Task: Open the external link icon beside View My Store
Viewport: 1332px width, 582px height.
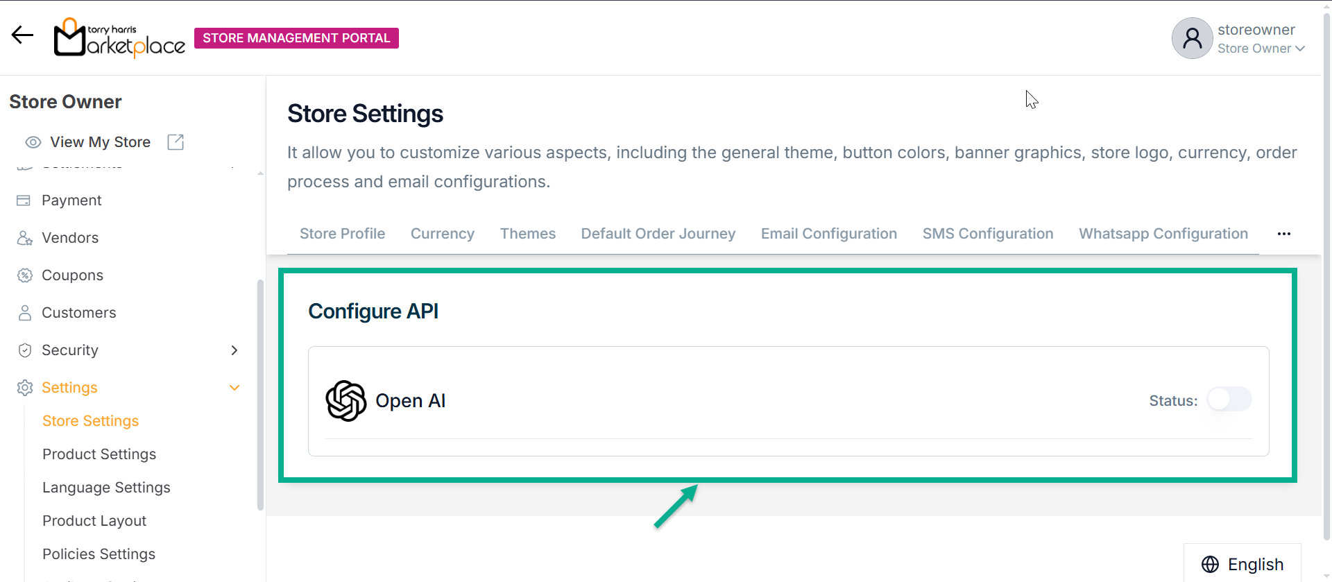Action: [176, 142]
